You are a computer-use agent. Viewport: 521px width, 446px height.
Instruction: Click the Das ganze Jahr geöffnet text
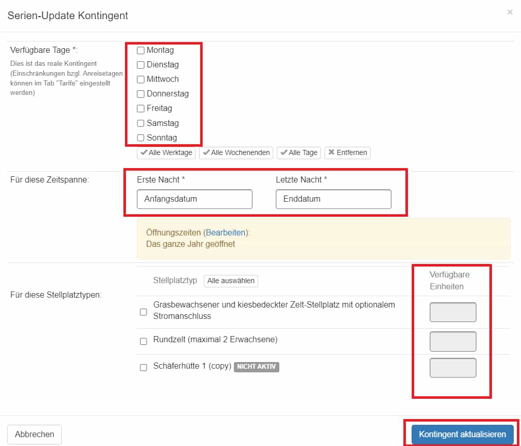click(190, 244)
